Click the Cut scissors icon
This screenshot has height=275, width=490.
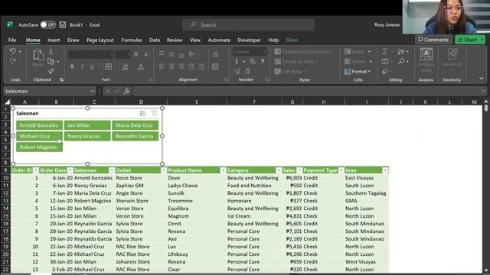[51, 52]
